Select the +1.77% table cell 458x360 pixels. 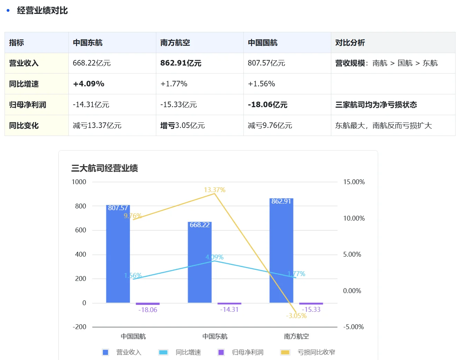click(x=200, y=84)
